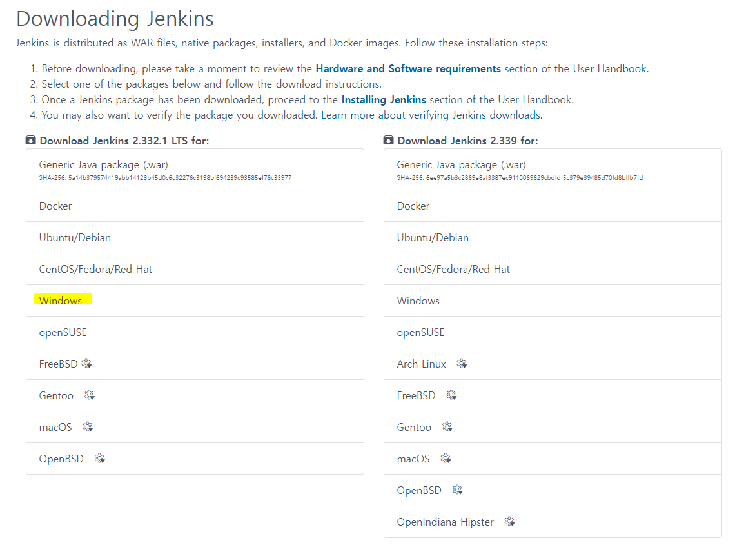Select CentOS/Fedora/Red Hat under Jenkins 2.339
Screen dimensions: 755x545
(x=553, y=269)
